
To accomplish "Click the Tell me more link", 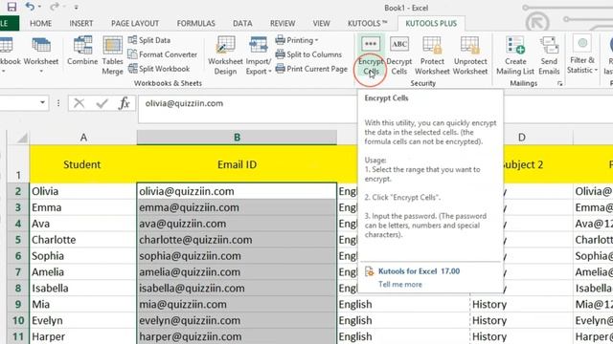I will (400, 285).
